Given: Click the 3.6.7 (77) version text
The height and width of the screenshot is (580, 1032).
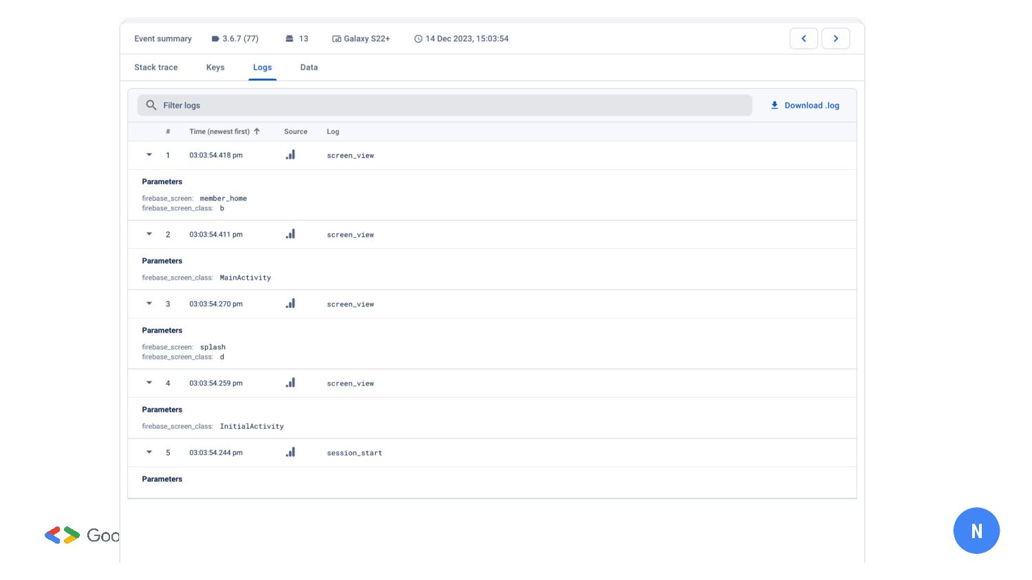Looking at the screenshot, I should coord(240,38).
